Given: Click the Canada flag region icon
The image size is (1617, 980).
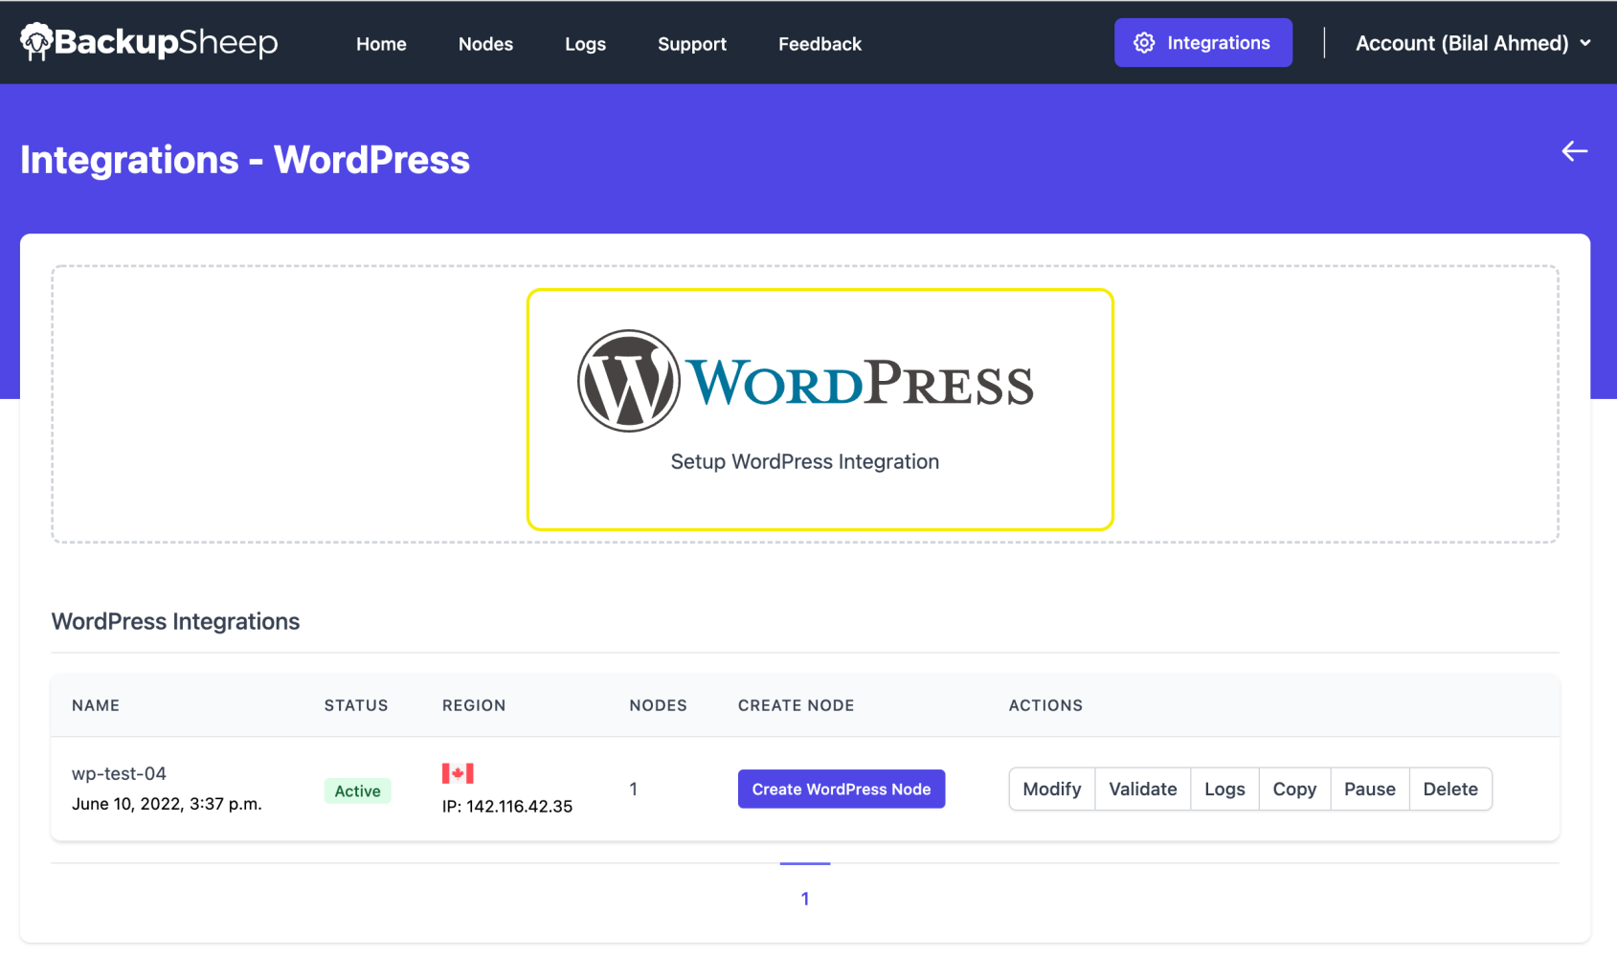Looking at the screenshot, I should tap(458, 773).
